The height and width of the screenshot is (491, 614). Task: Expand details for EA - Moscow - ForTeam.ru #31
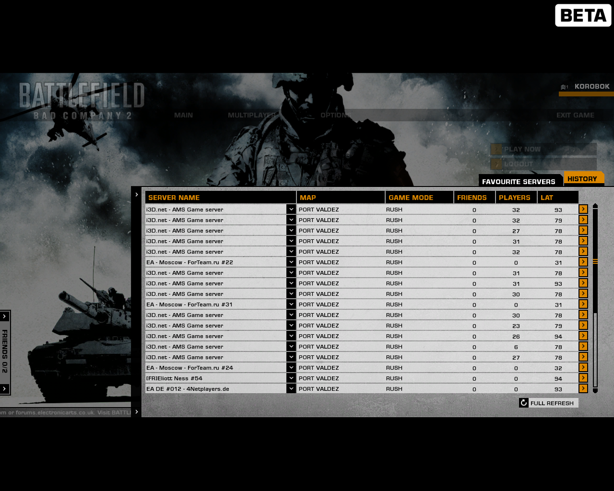tap(291, 304)
